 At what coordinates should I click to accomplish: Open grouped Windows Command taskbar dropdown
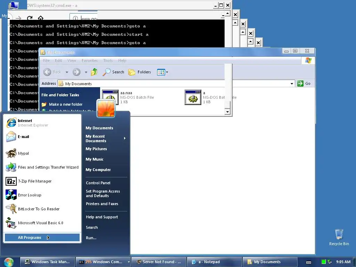point(129,262)
